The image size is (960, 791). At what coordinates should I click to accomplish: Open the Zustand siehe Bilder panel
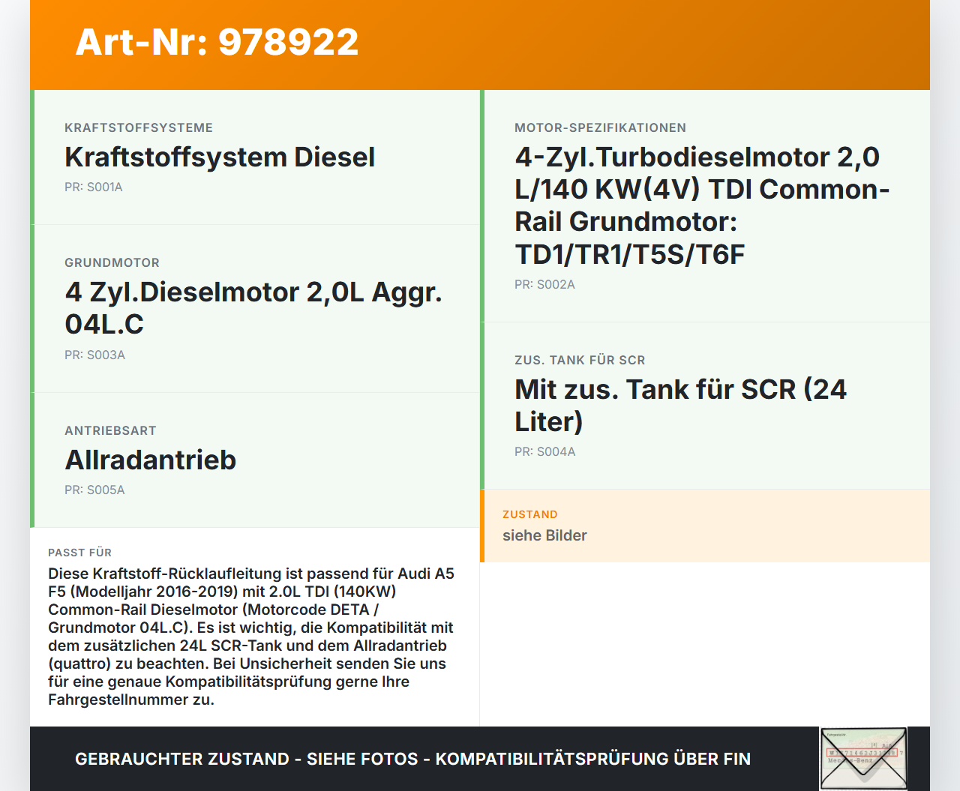(x=705, y=526)
